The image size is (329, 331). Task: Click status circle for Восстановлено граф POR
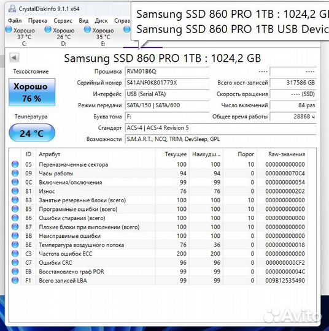click(15, 272)
